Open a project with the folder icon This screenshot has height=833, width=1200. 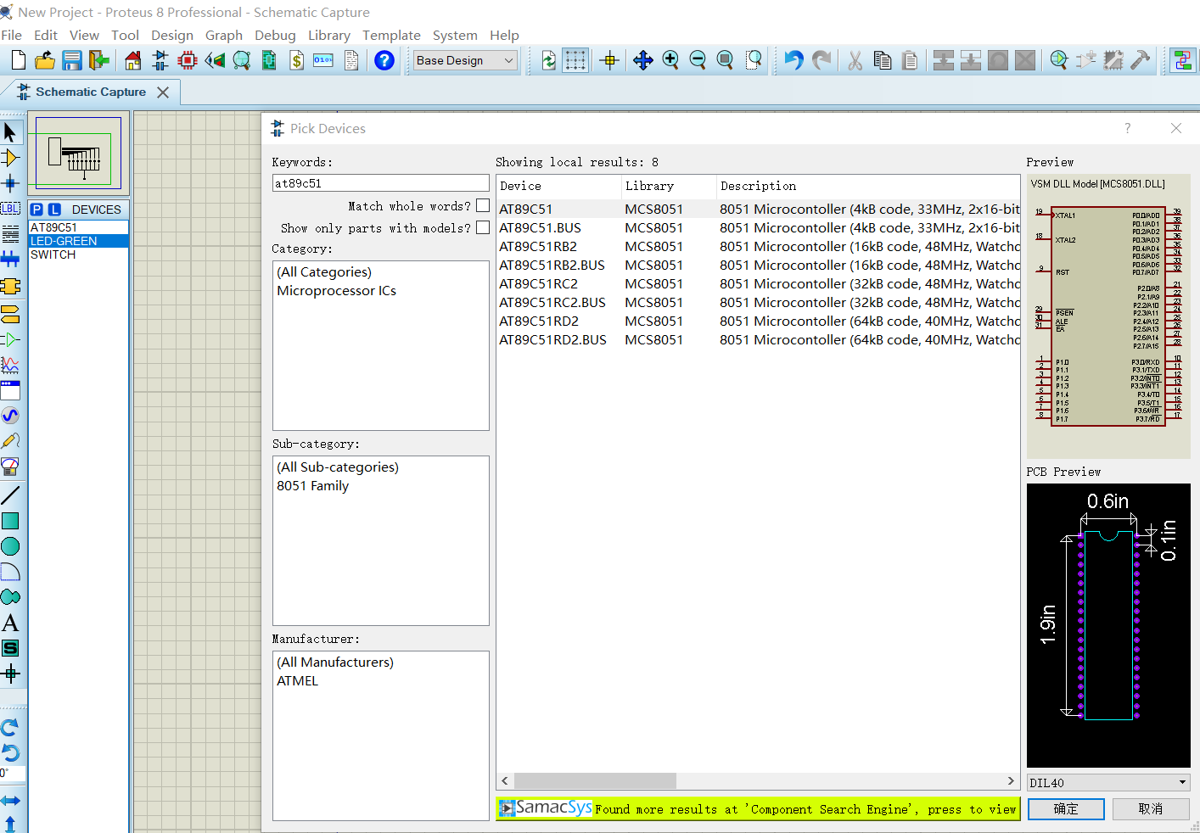pyautogui.click(x=45, y=60)
